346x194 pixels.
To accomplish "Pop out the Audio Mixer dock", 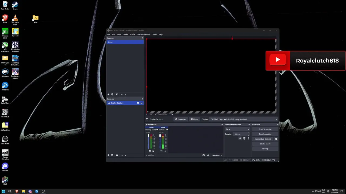I will (x=222, y=124).
